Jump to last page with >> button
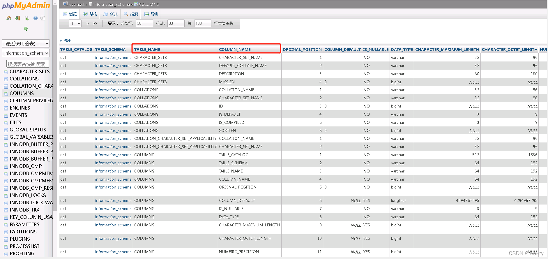This screenshot has width=548, height=259. [x=95, y=23]
